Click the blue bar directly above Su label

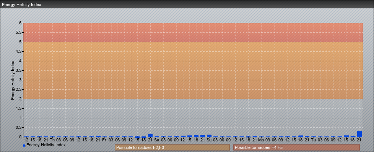click(x=209, y=136)
